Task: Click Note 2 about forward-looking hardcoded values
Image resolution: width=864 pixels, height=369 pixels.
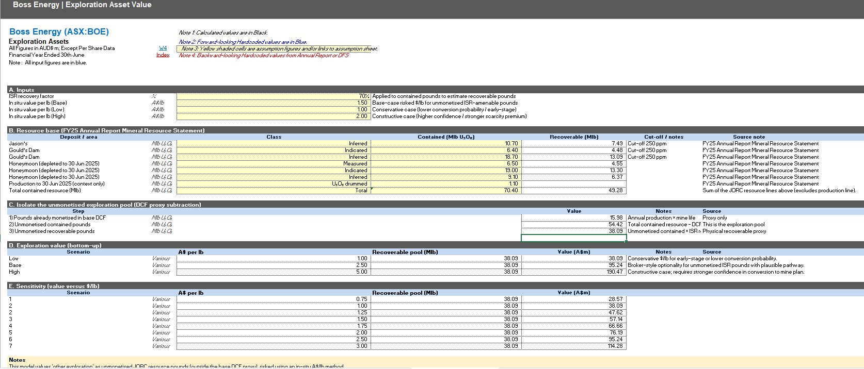Action: tap(243, 42)
